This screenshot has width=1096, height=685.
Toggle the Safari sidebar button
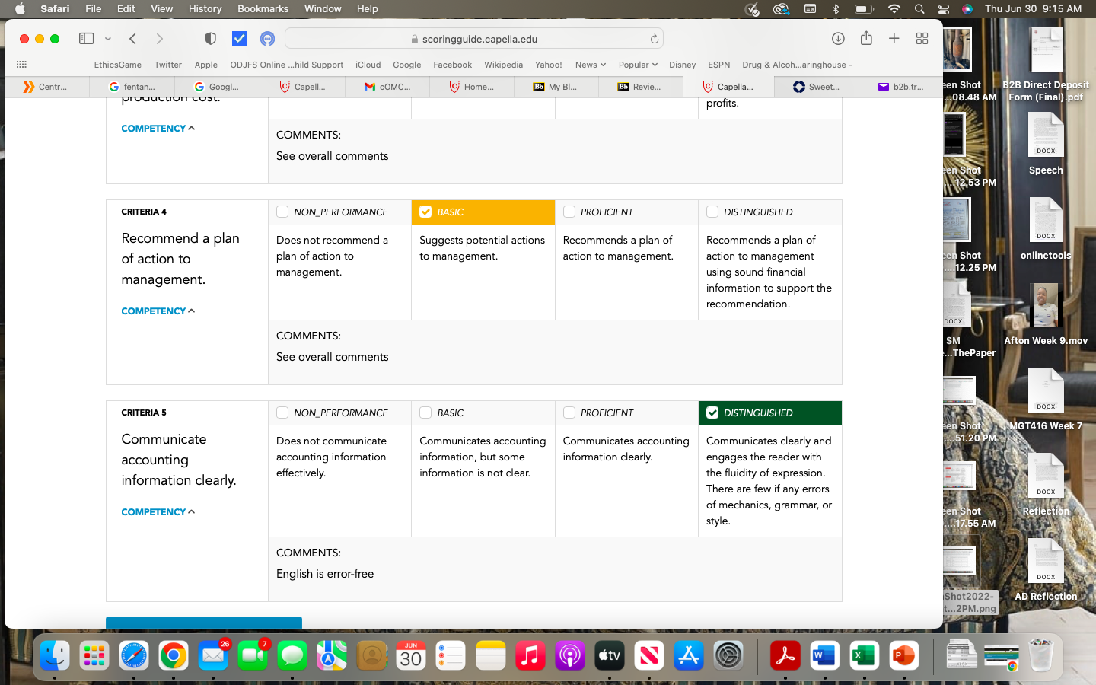point(87,39)
